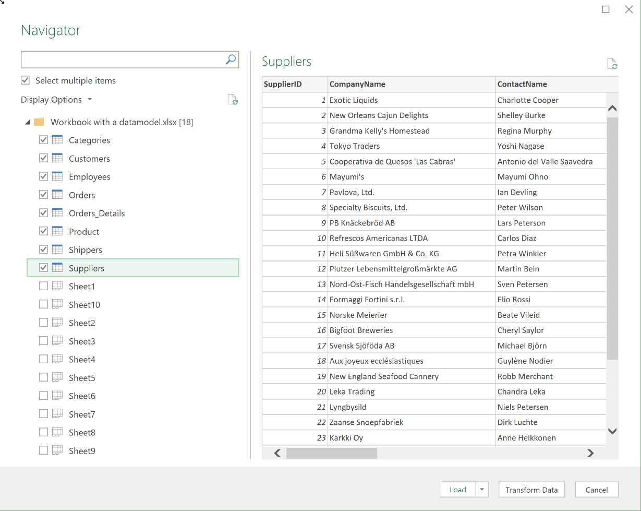
Task: Click the Sheet1 worksheet icon
Action: point(57,286)
